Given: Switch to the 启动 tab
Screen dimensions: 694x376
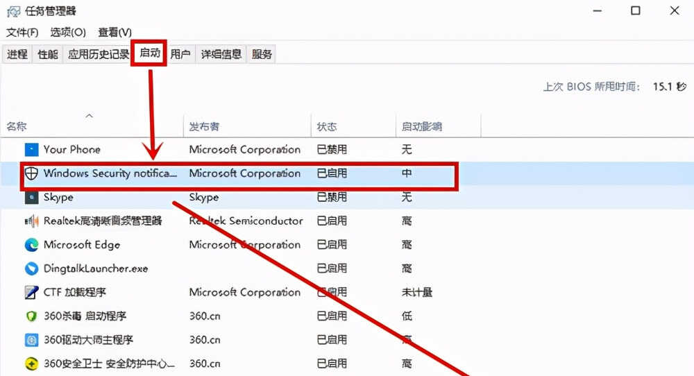Looking at the screenshot, I should coord(150,53).
